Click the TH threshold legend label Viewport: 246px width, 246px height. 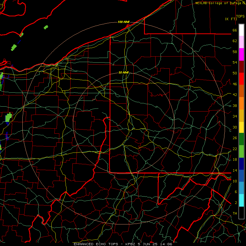(x=235, y=213)
